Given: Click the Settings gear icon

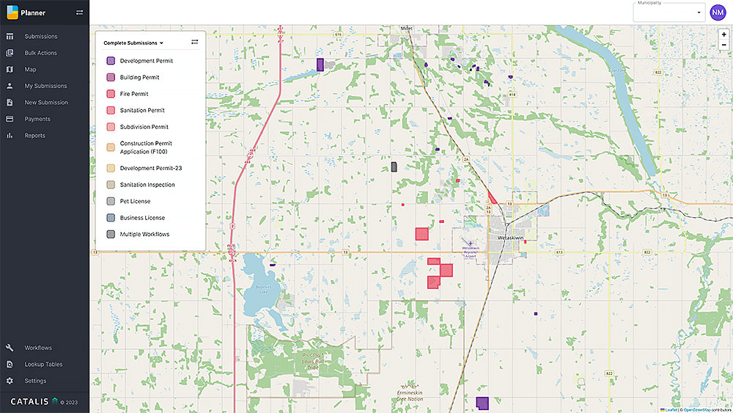Looking at the screenshot, I should coord(10,381).
